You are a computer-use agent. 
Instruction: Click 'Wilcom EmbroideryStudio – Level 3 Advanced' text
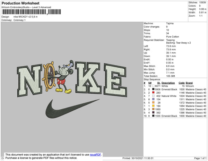pos(26,7)
